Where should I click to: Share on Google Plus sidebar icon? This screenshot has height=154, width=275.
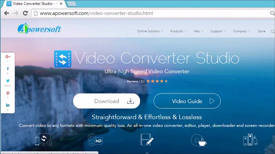click(8, 57)
